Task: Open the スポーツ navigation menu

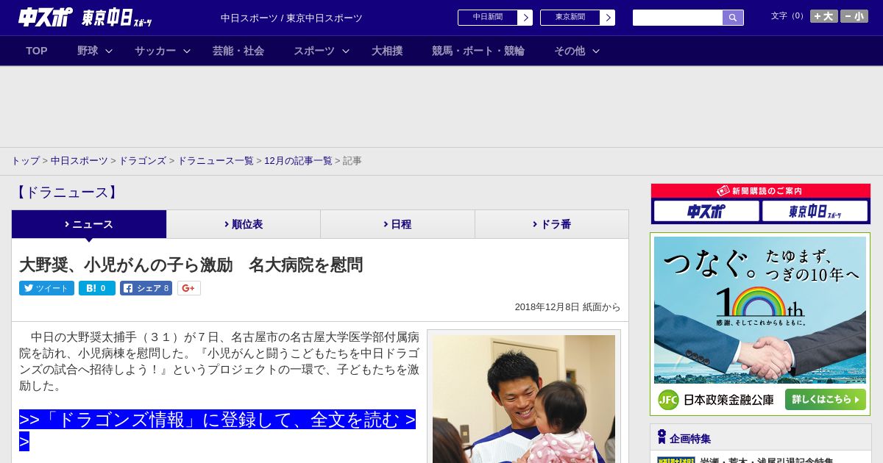Action: pos(314,51)
